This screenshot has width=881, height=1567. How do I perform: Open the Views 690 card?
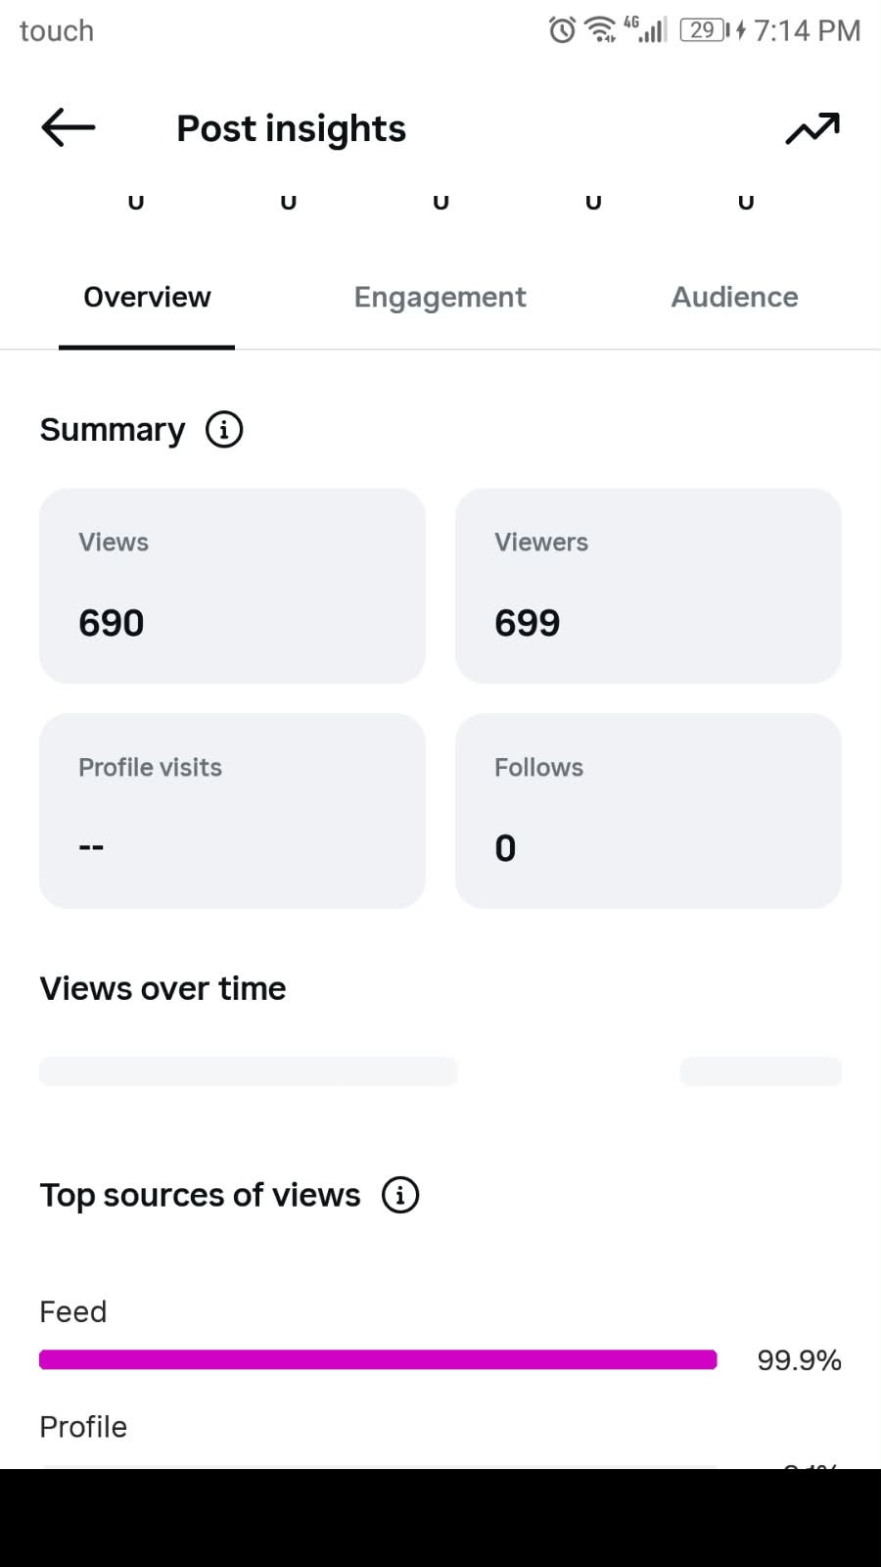point(232,586)
